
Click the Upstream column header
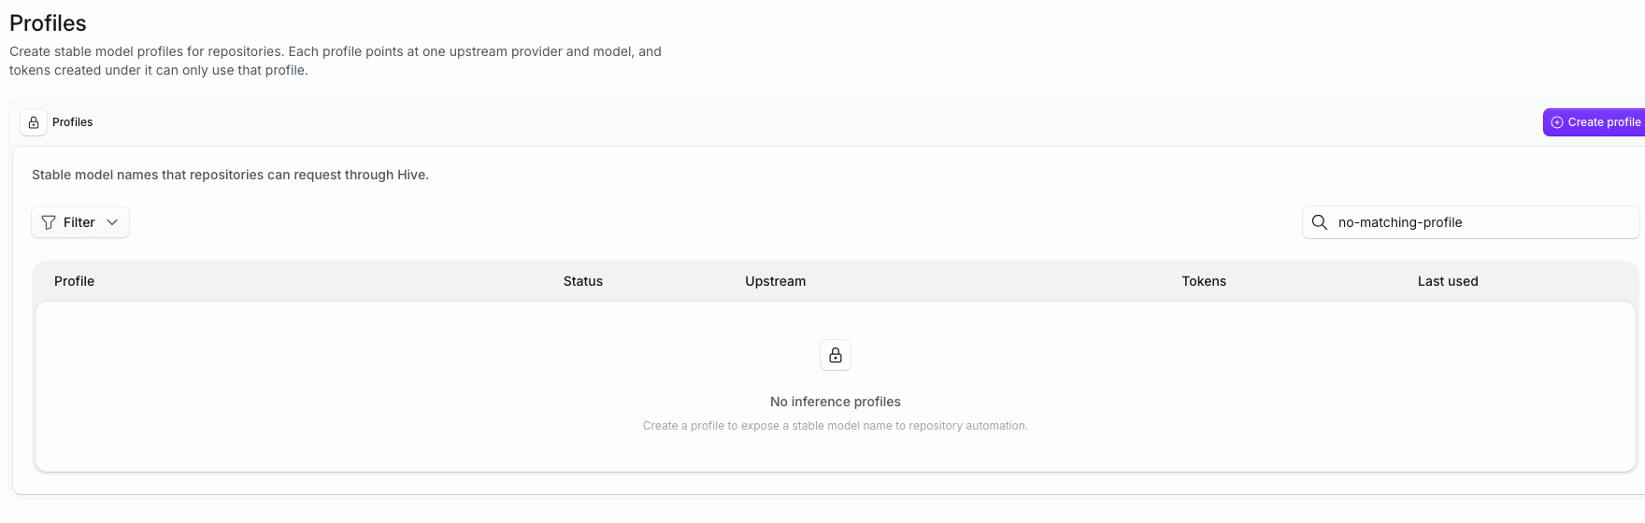click(x=776, y=281)
